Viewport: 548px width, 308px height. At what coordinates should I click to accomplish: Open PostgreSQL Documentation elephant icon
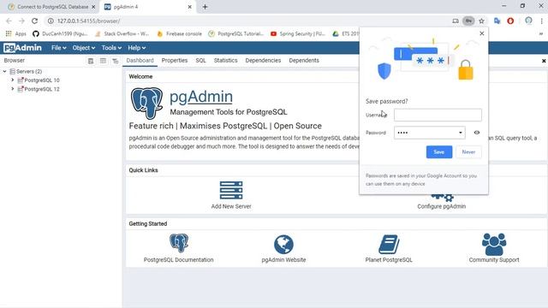[179, 243]
